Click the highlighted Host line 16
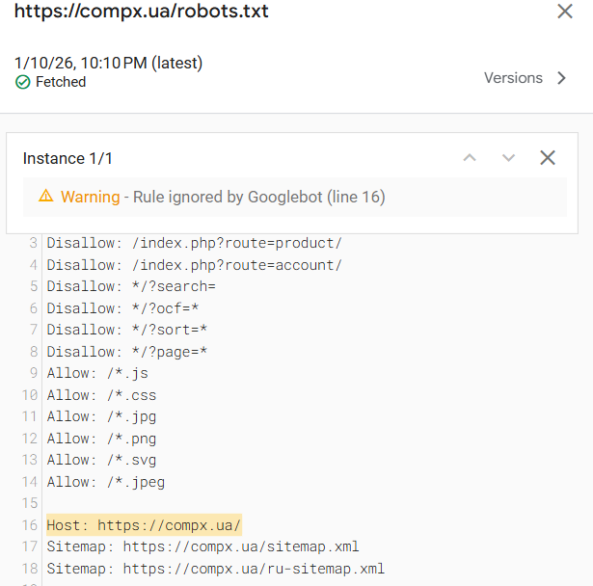The width and height of the screenshot is (593, 586). click(144, 525)
